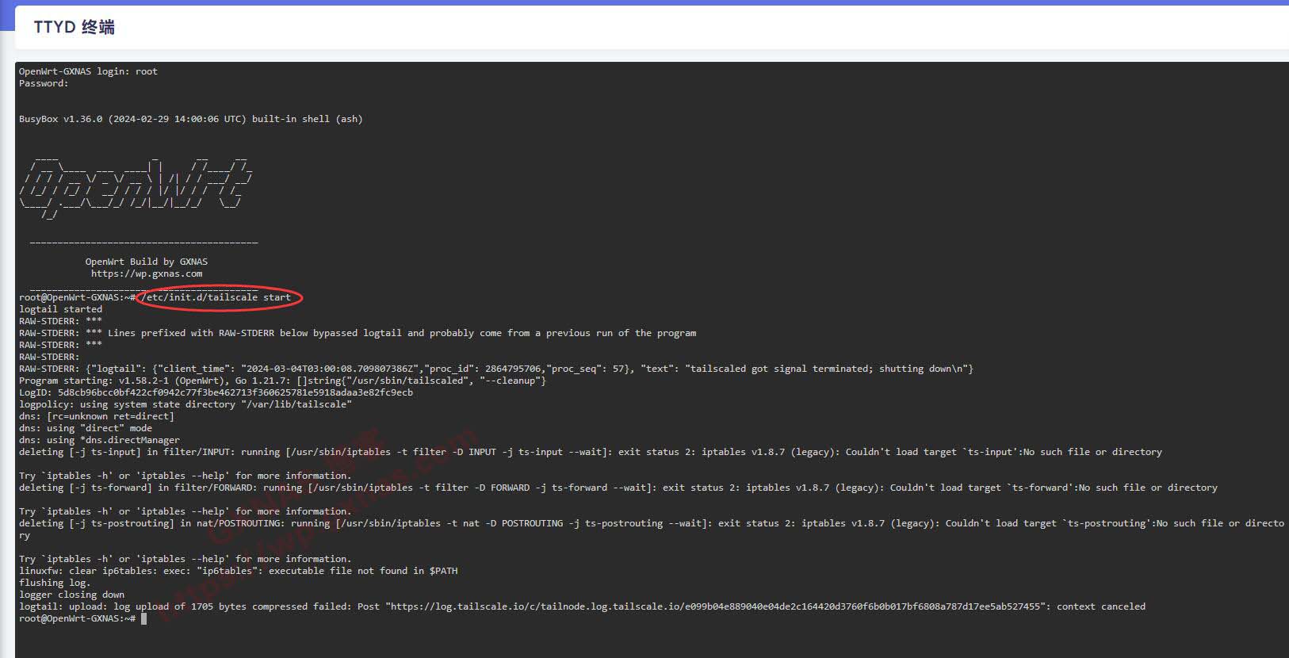Focus the terminal at the blinking cursor
The image size is (1289, 658).
point(143,618)
